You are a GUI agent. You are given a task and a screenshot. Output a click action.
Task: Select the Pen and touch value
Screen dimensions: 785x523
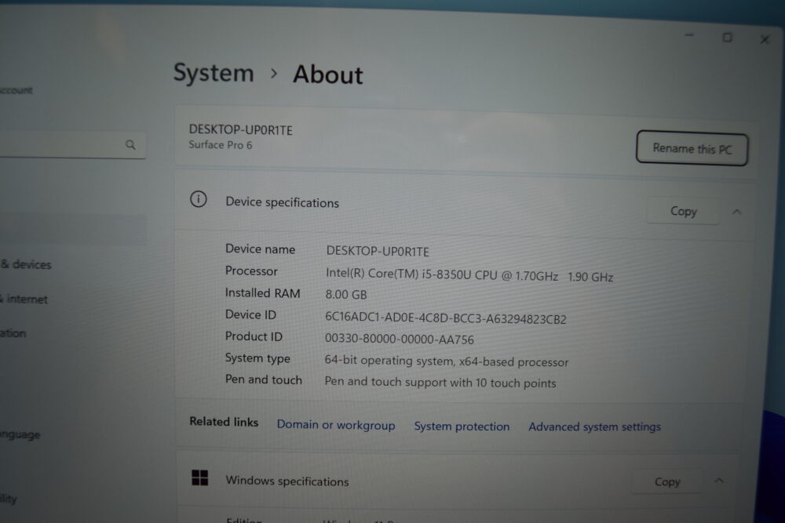440,383
